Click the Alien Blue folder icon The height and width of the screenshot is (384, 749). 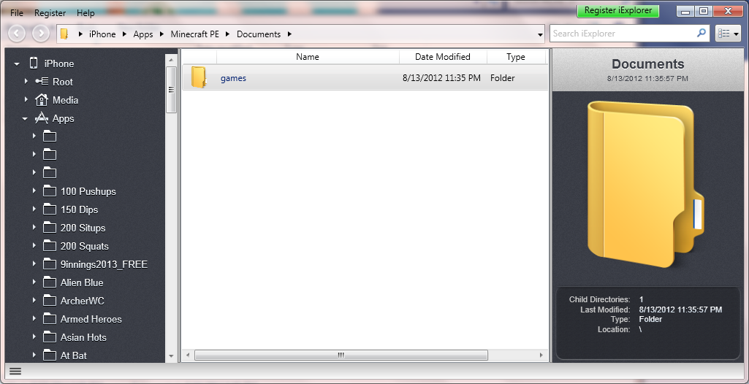tap(50, 282)
